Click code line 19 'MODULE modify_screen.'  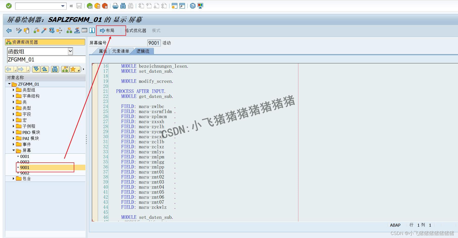click(147, 81)
